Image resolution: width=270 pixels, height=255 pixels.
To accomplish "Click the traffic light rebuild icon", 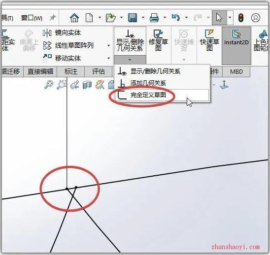I will coord(241,18).
